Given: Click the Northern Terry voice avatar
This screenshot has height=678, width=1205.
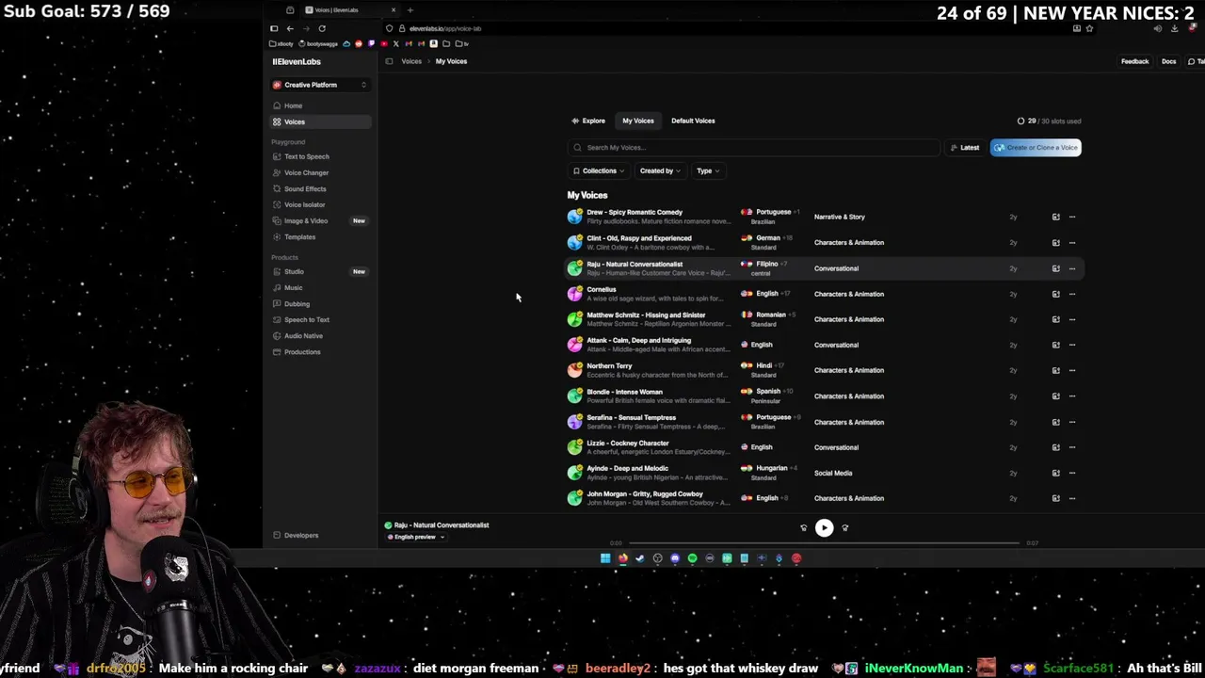Looking at the screenshot, I should point(574,370).
